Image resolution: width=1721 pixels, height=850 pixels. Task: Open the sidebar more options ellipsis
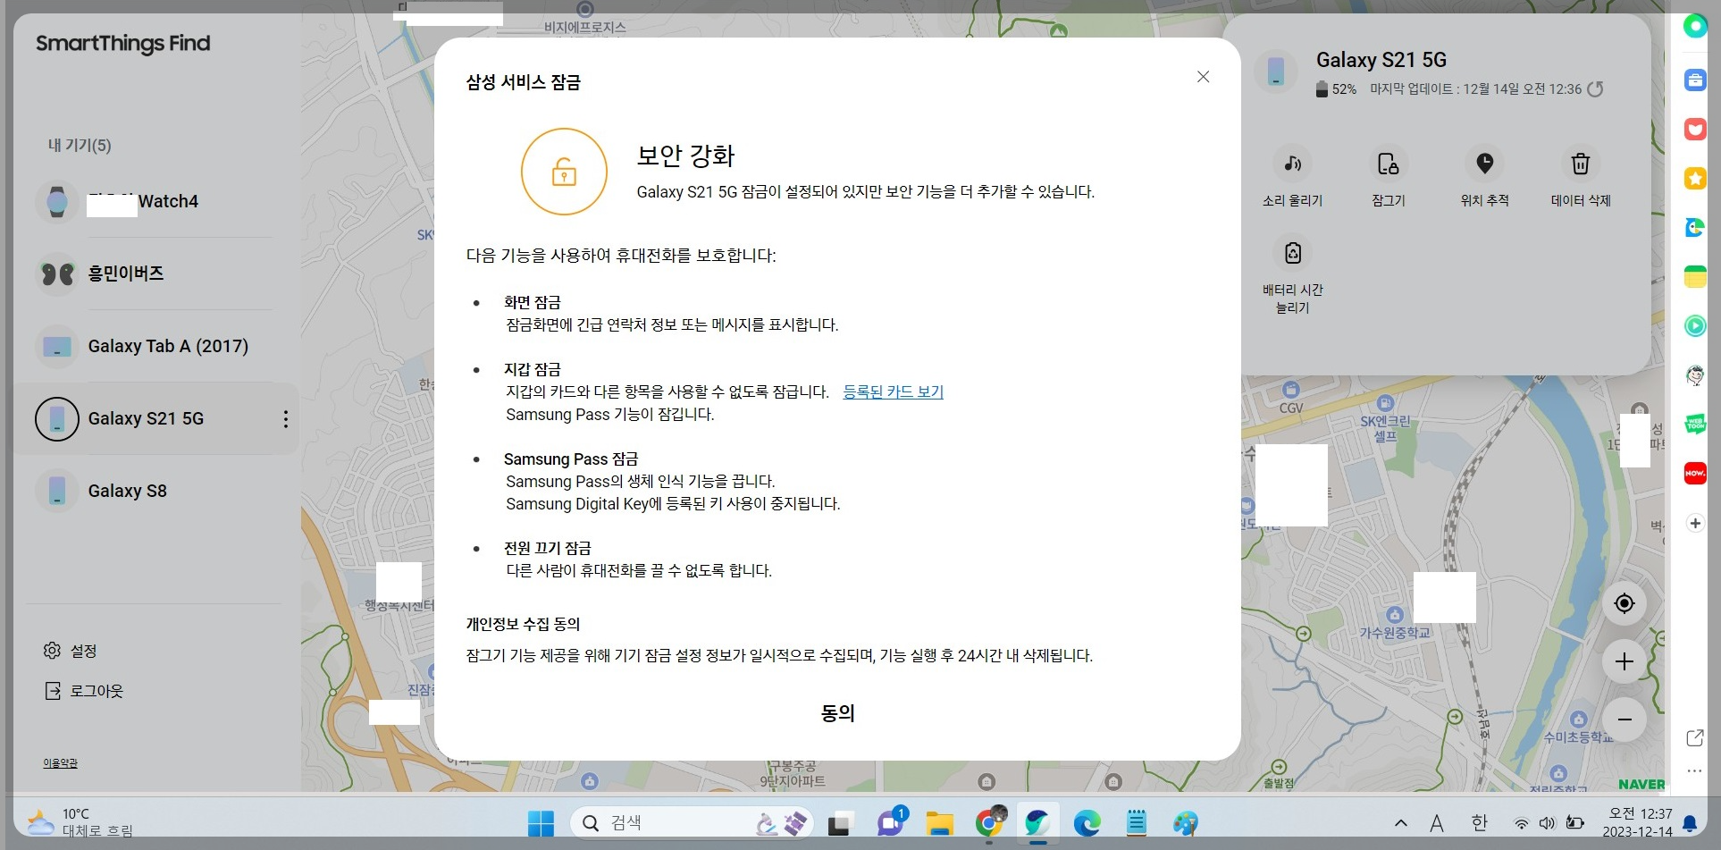1694,770
